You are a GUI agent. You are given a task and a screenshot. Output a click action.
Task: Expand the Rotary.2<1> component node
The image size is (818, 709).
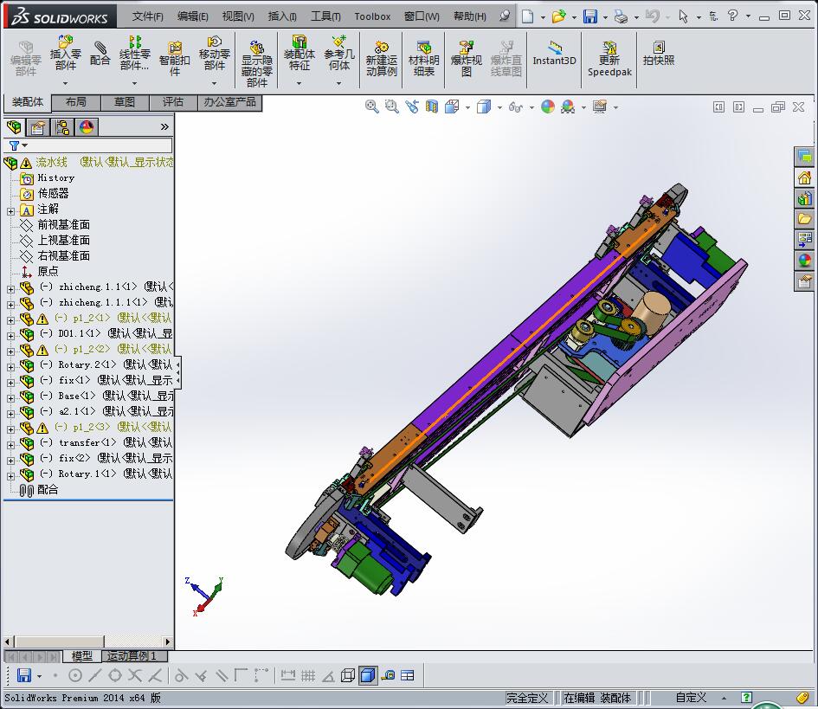(10, 365)
